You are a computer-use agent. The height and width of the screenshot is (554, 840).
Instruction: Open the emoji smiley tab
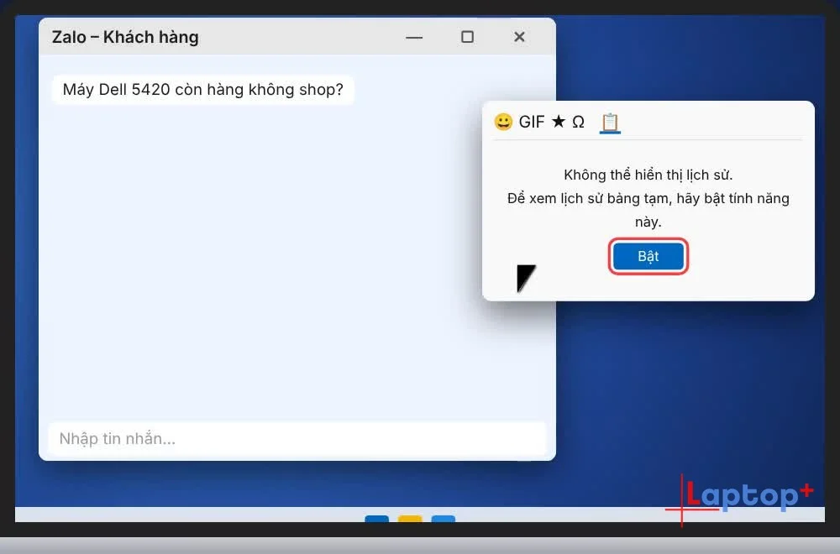pos(503,122)
